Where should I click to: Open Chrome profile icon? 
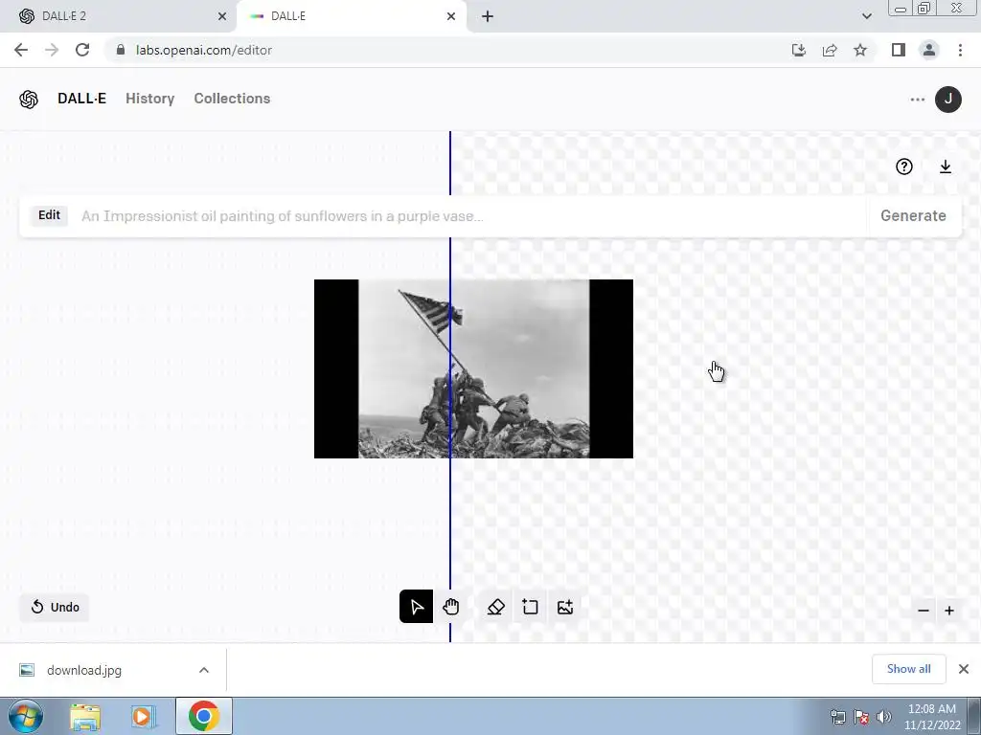929,50
